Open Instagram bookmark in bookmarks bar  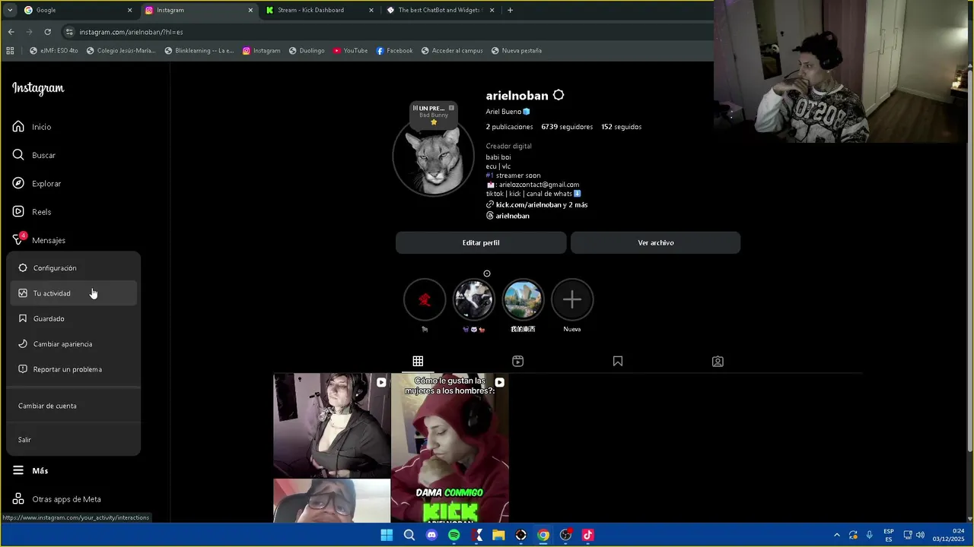pyautogui.click(x=261, y=51)
